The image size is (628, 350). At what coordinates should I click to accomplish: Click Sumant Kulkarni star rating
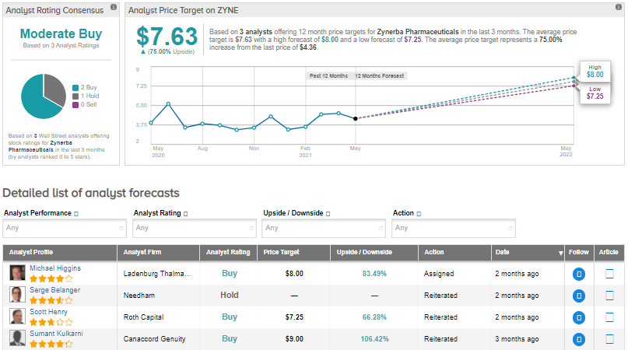[x=51, y=344]
